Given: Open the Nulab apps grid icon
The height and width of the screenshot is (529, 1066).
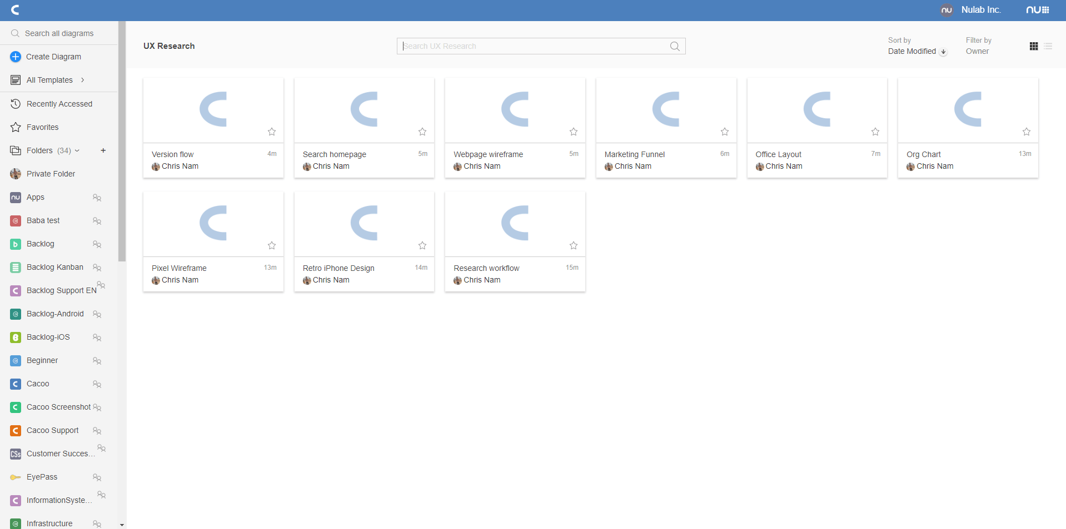Looking at the screenshot, I should pos(1037,10).
